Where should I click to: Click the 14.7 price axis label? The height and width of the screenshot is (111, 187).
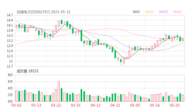[x=10, y=15]
